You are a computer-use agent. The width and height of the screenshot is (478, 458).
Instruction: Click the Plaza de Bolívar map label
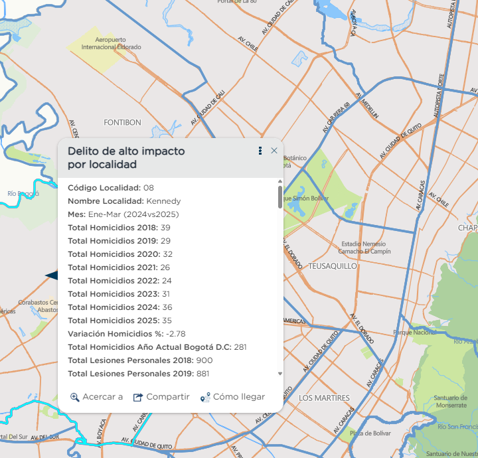tap(368, 433)
